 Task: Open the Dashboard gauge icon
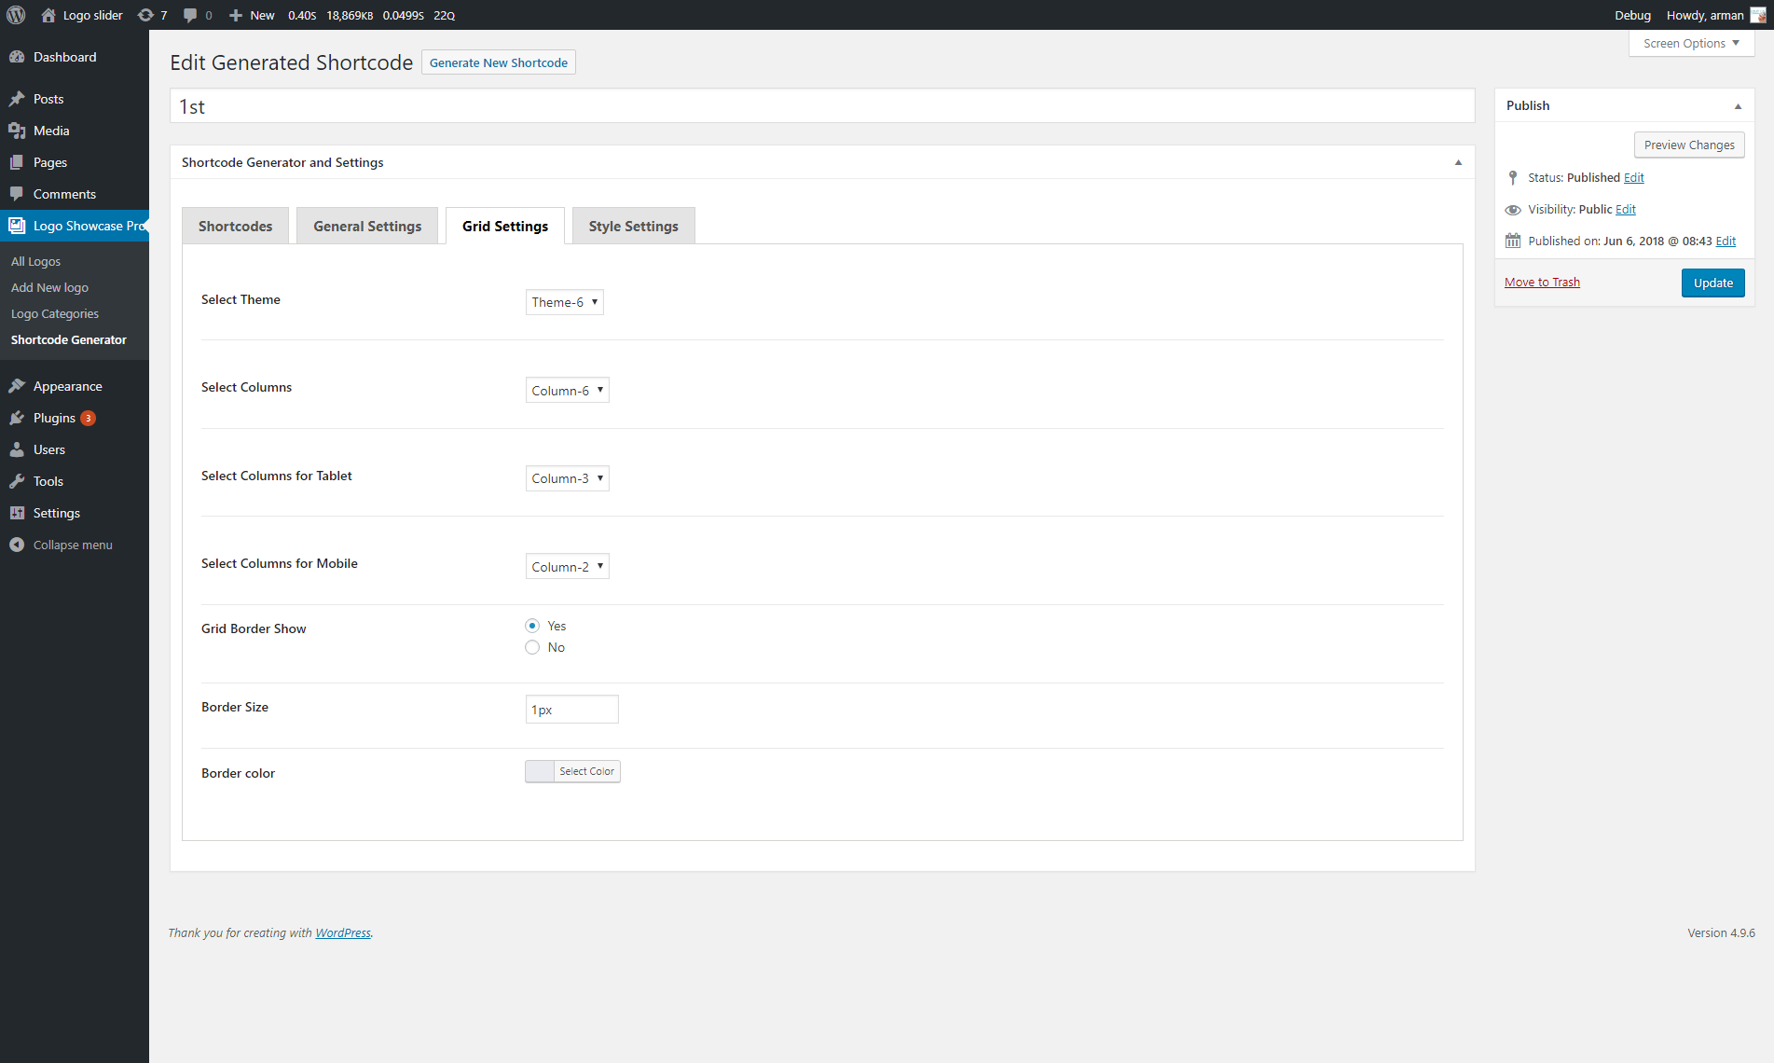click(17, 57)
